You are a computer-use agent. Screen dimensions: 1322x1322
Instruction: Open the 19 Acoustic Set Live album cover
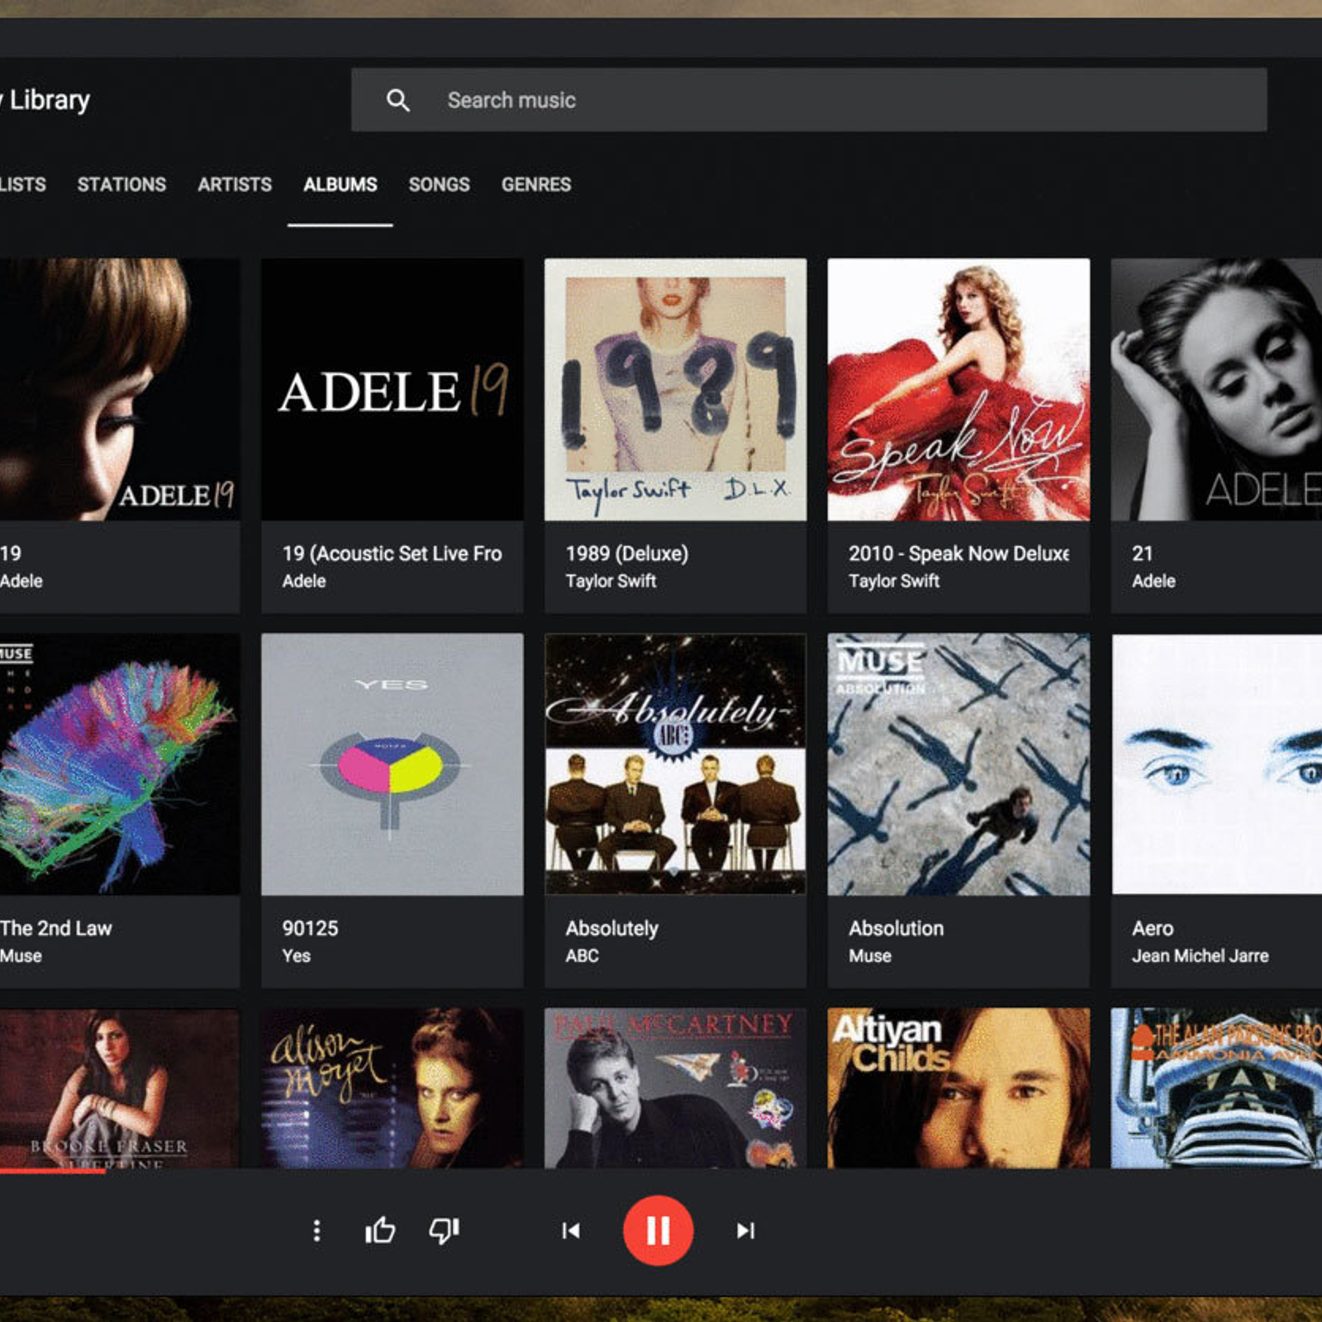(392, 389)
